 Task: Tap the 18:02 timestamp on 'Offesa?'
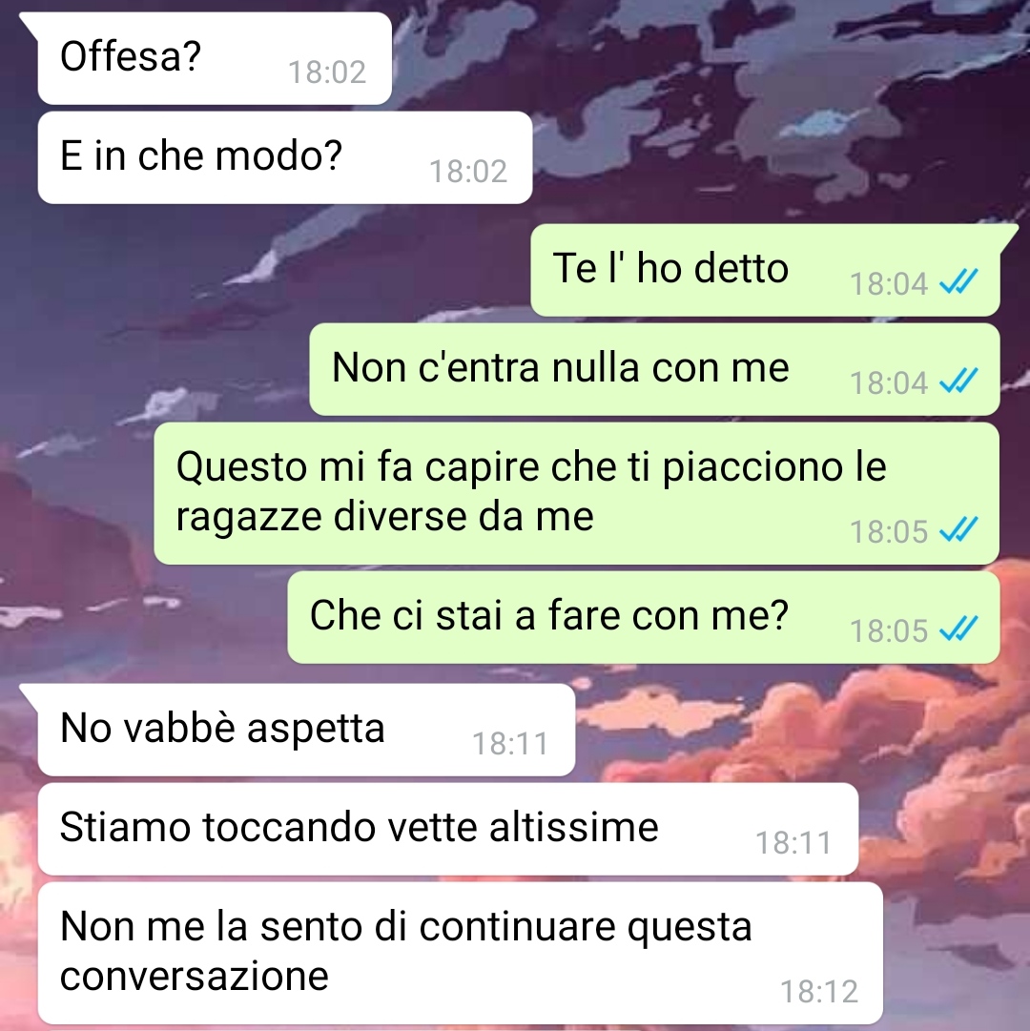[x=327, y=72]
